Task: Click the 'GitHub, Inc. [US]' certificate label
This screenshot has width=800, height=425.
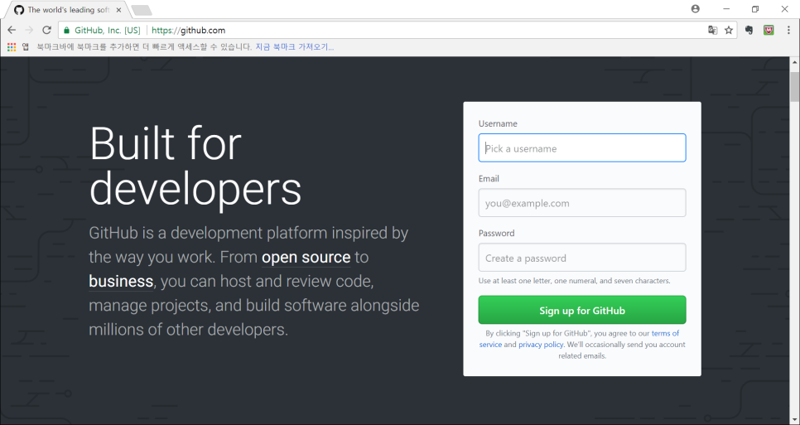Action: (107, 30)
